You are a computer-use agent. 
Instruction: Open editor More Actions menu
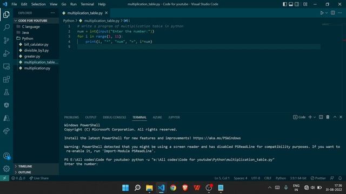[340, 13]
